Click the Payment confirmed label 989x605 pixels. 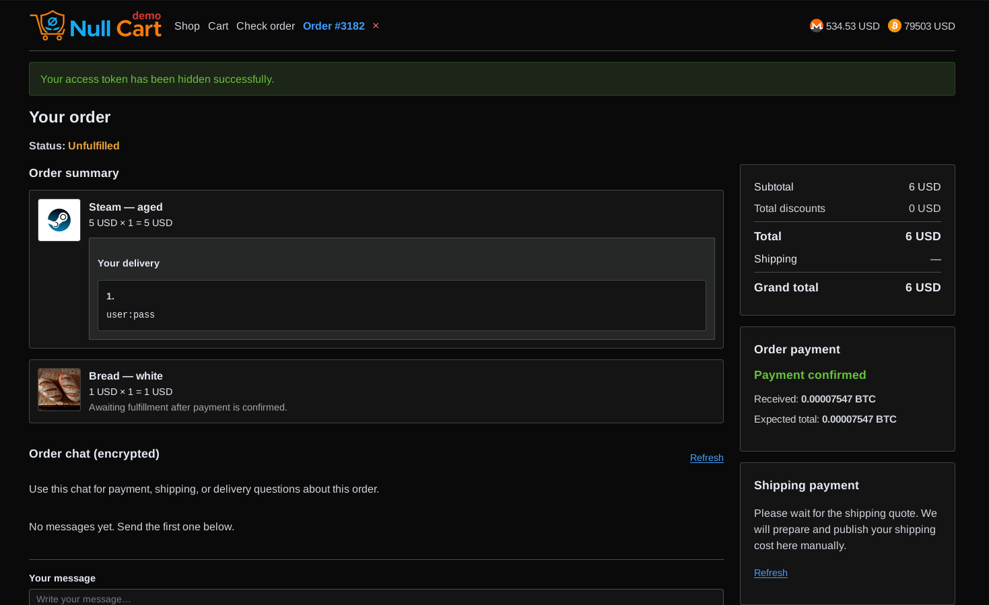pos(810,375)
